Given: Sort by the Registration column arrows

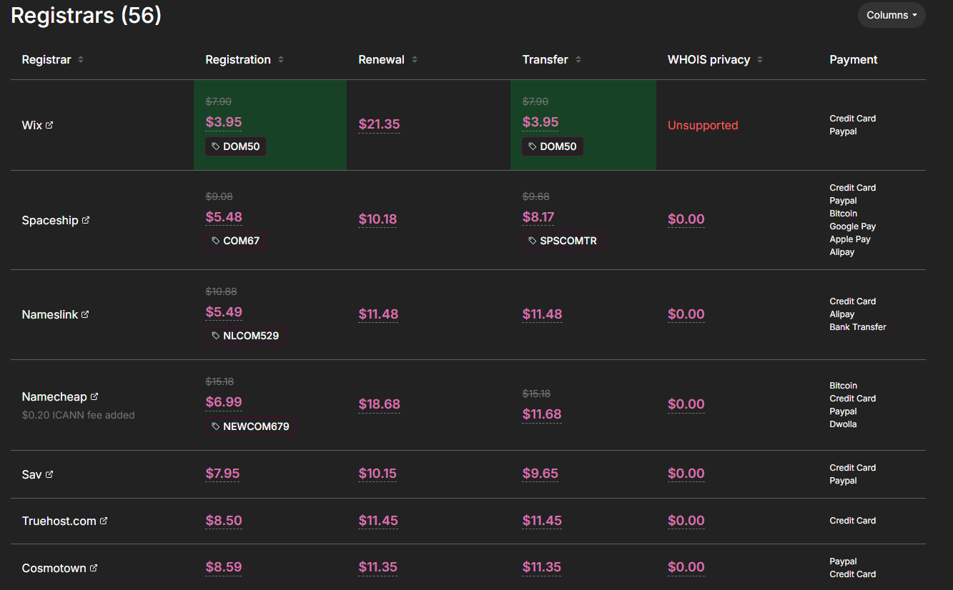Looking at the screenshot, I should [x=281, y=60].
